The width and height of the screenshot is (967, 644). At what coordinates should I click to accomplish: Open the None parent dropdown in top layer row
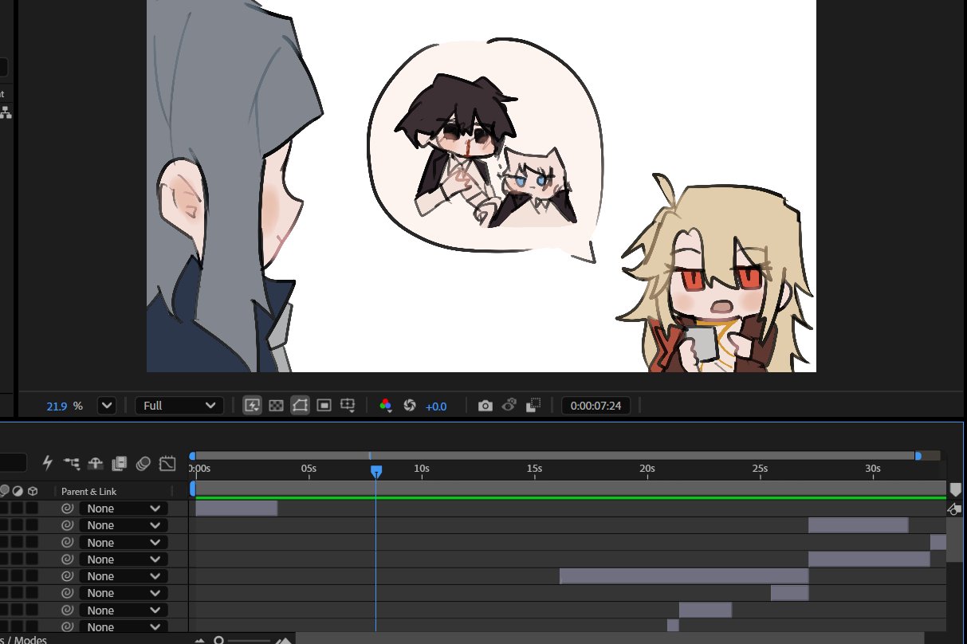124,509
